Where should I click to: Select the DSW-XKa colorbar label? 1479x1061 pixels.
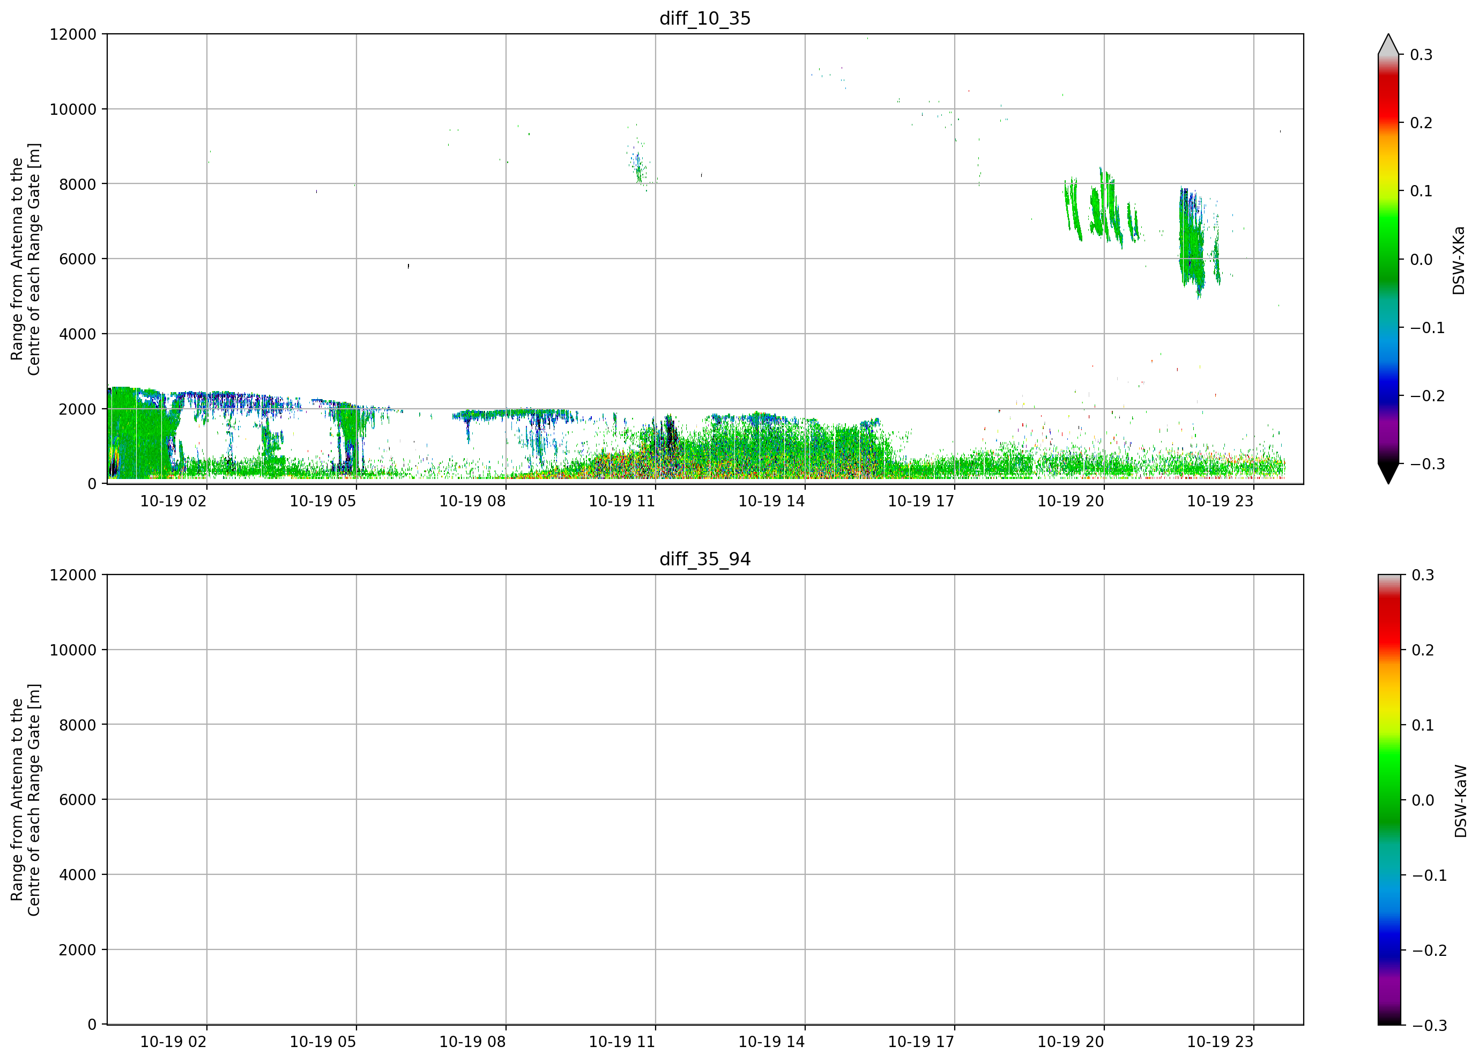tap(1459, 260)
